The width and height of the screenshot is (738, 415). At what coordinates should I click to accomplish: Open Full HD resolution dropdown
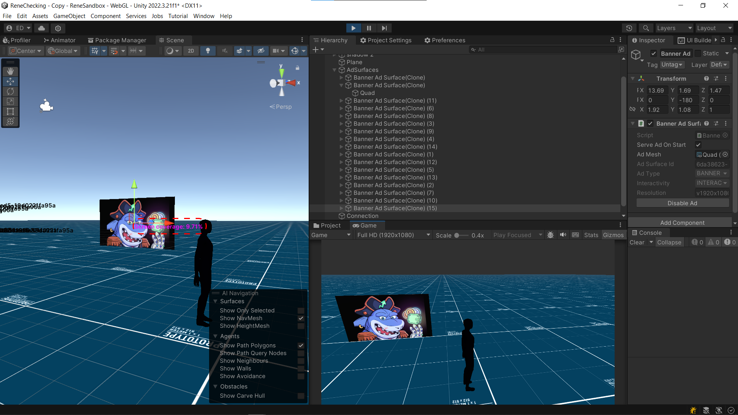click(394, 235)
